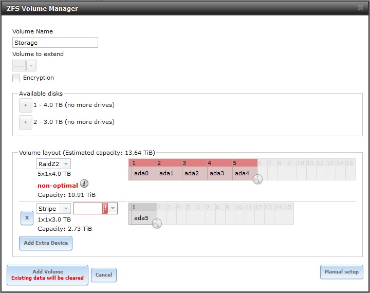Click the Volume Name input field
Screen dimensions: 370x293
coord(55,43)
